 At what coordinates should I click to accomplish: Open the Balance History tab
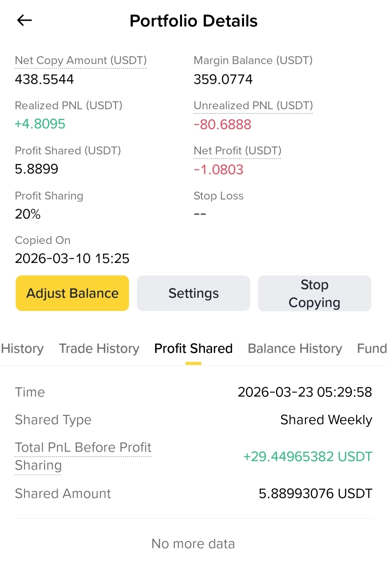[295, 348]
